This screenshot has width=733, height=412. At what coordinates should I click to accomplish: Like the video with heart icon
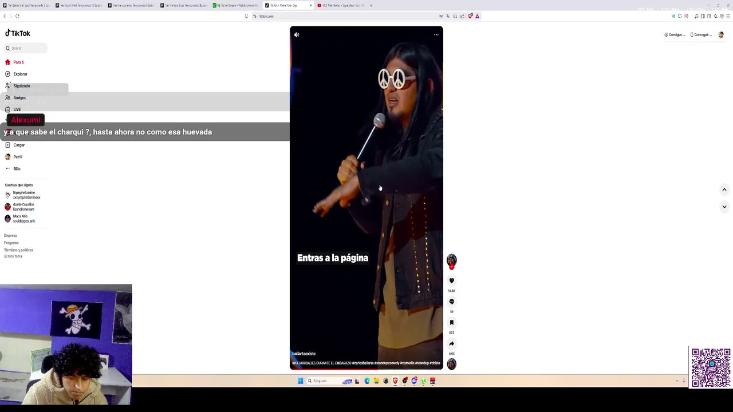point(452,281)
